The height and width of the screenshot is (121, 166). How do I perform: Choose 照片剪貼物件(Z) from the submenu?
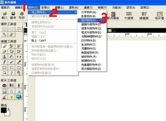click(92, 69)
